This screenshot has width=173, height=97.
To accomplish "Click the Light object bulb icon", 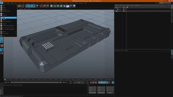I will [x=74, y=6].
